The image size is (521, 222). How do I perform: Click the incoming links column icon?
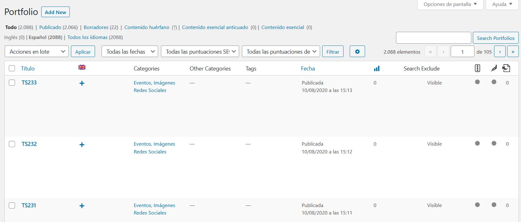pos(506,68)
